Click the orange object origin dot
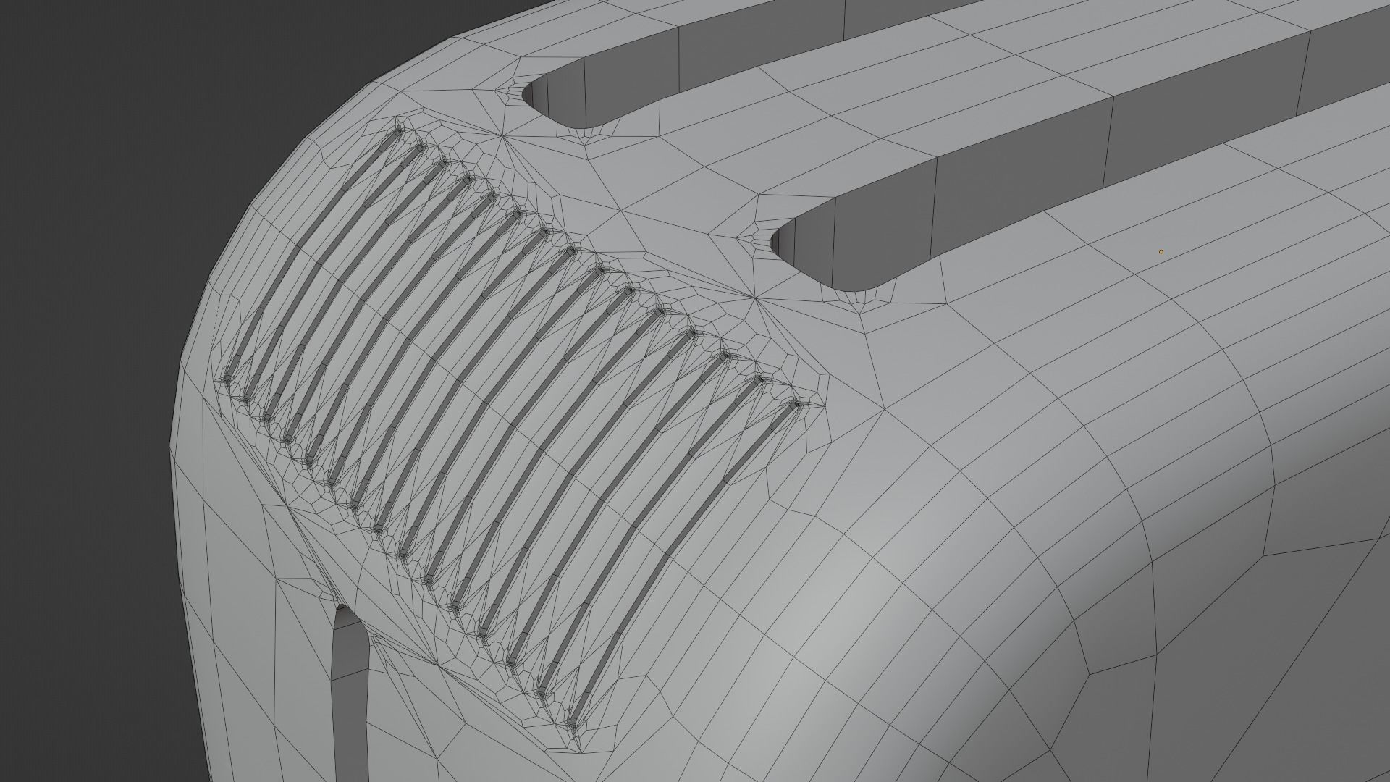This screenshot has height=782, width=1390. (x=1161, y=252)
